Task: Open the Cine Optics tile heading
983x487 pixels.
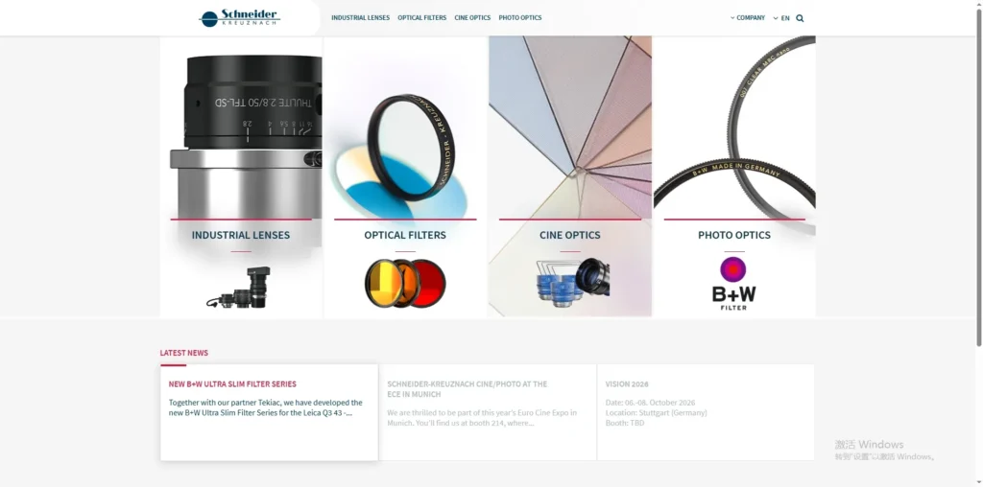Action: [x=570, y=236]
